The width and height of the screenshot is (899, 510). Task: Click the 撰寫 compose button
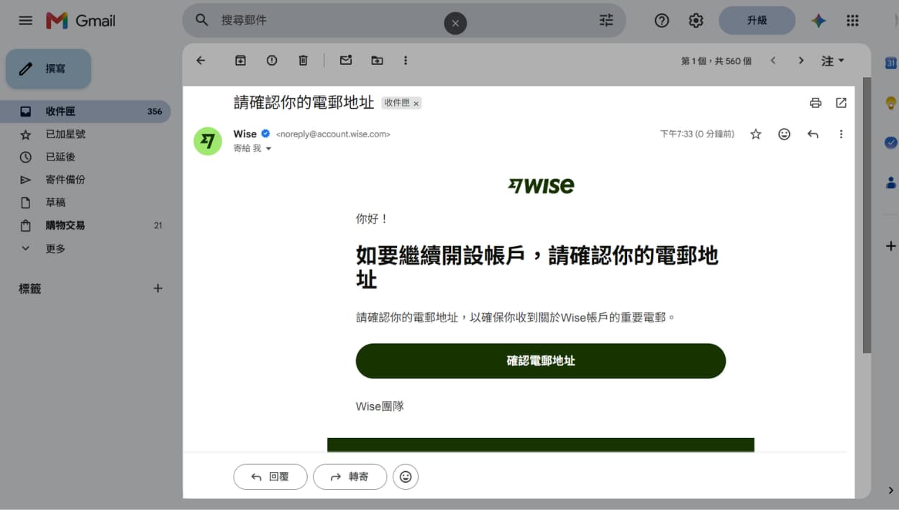pyautogui.click(x=48, y=68)
